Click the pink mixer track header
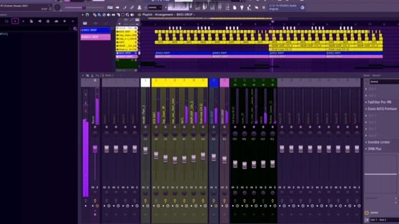399x224 pixels. tap(224, 83)
